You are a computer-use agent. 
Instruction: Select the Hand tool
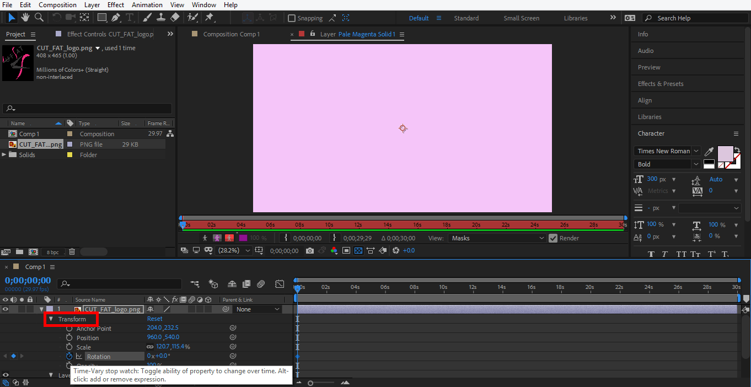[25, 18]
